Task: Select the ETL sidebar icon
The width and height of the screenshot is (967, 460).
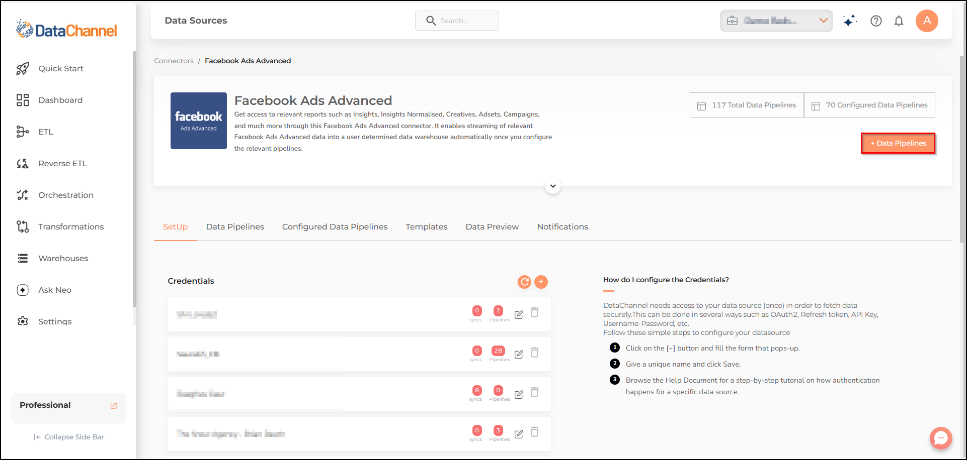Action: pyautogui.click(x=23, y=132)
